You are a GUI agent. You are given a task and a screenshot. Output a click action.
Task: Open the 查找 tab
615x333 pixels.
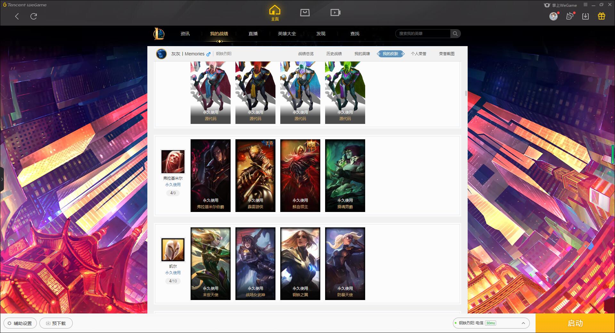(x=355, y=34)
